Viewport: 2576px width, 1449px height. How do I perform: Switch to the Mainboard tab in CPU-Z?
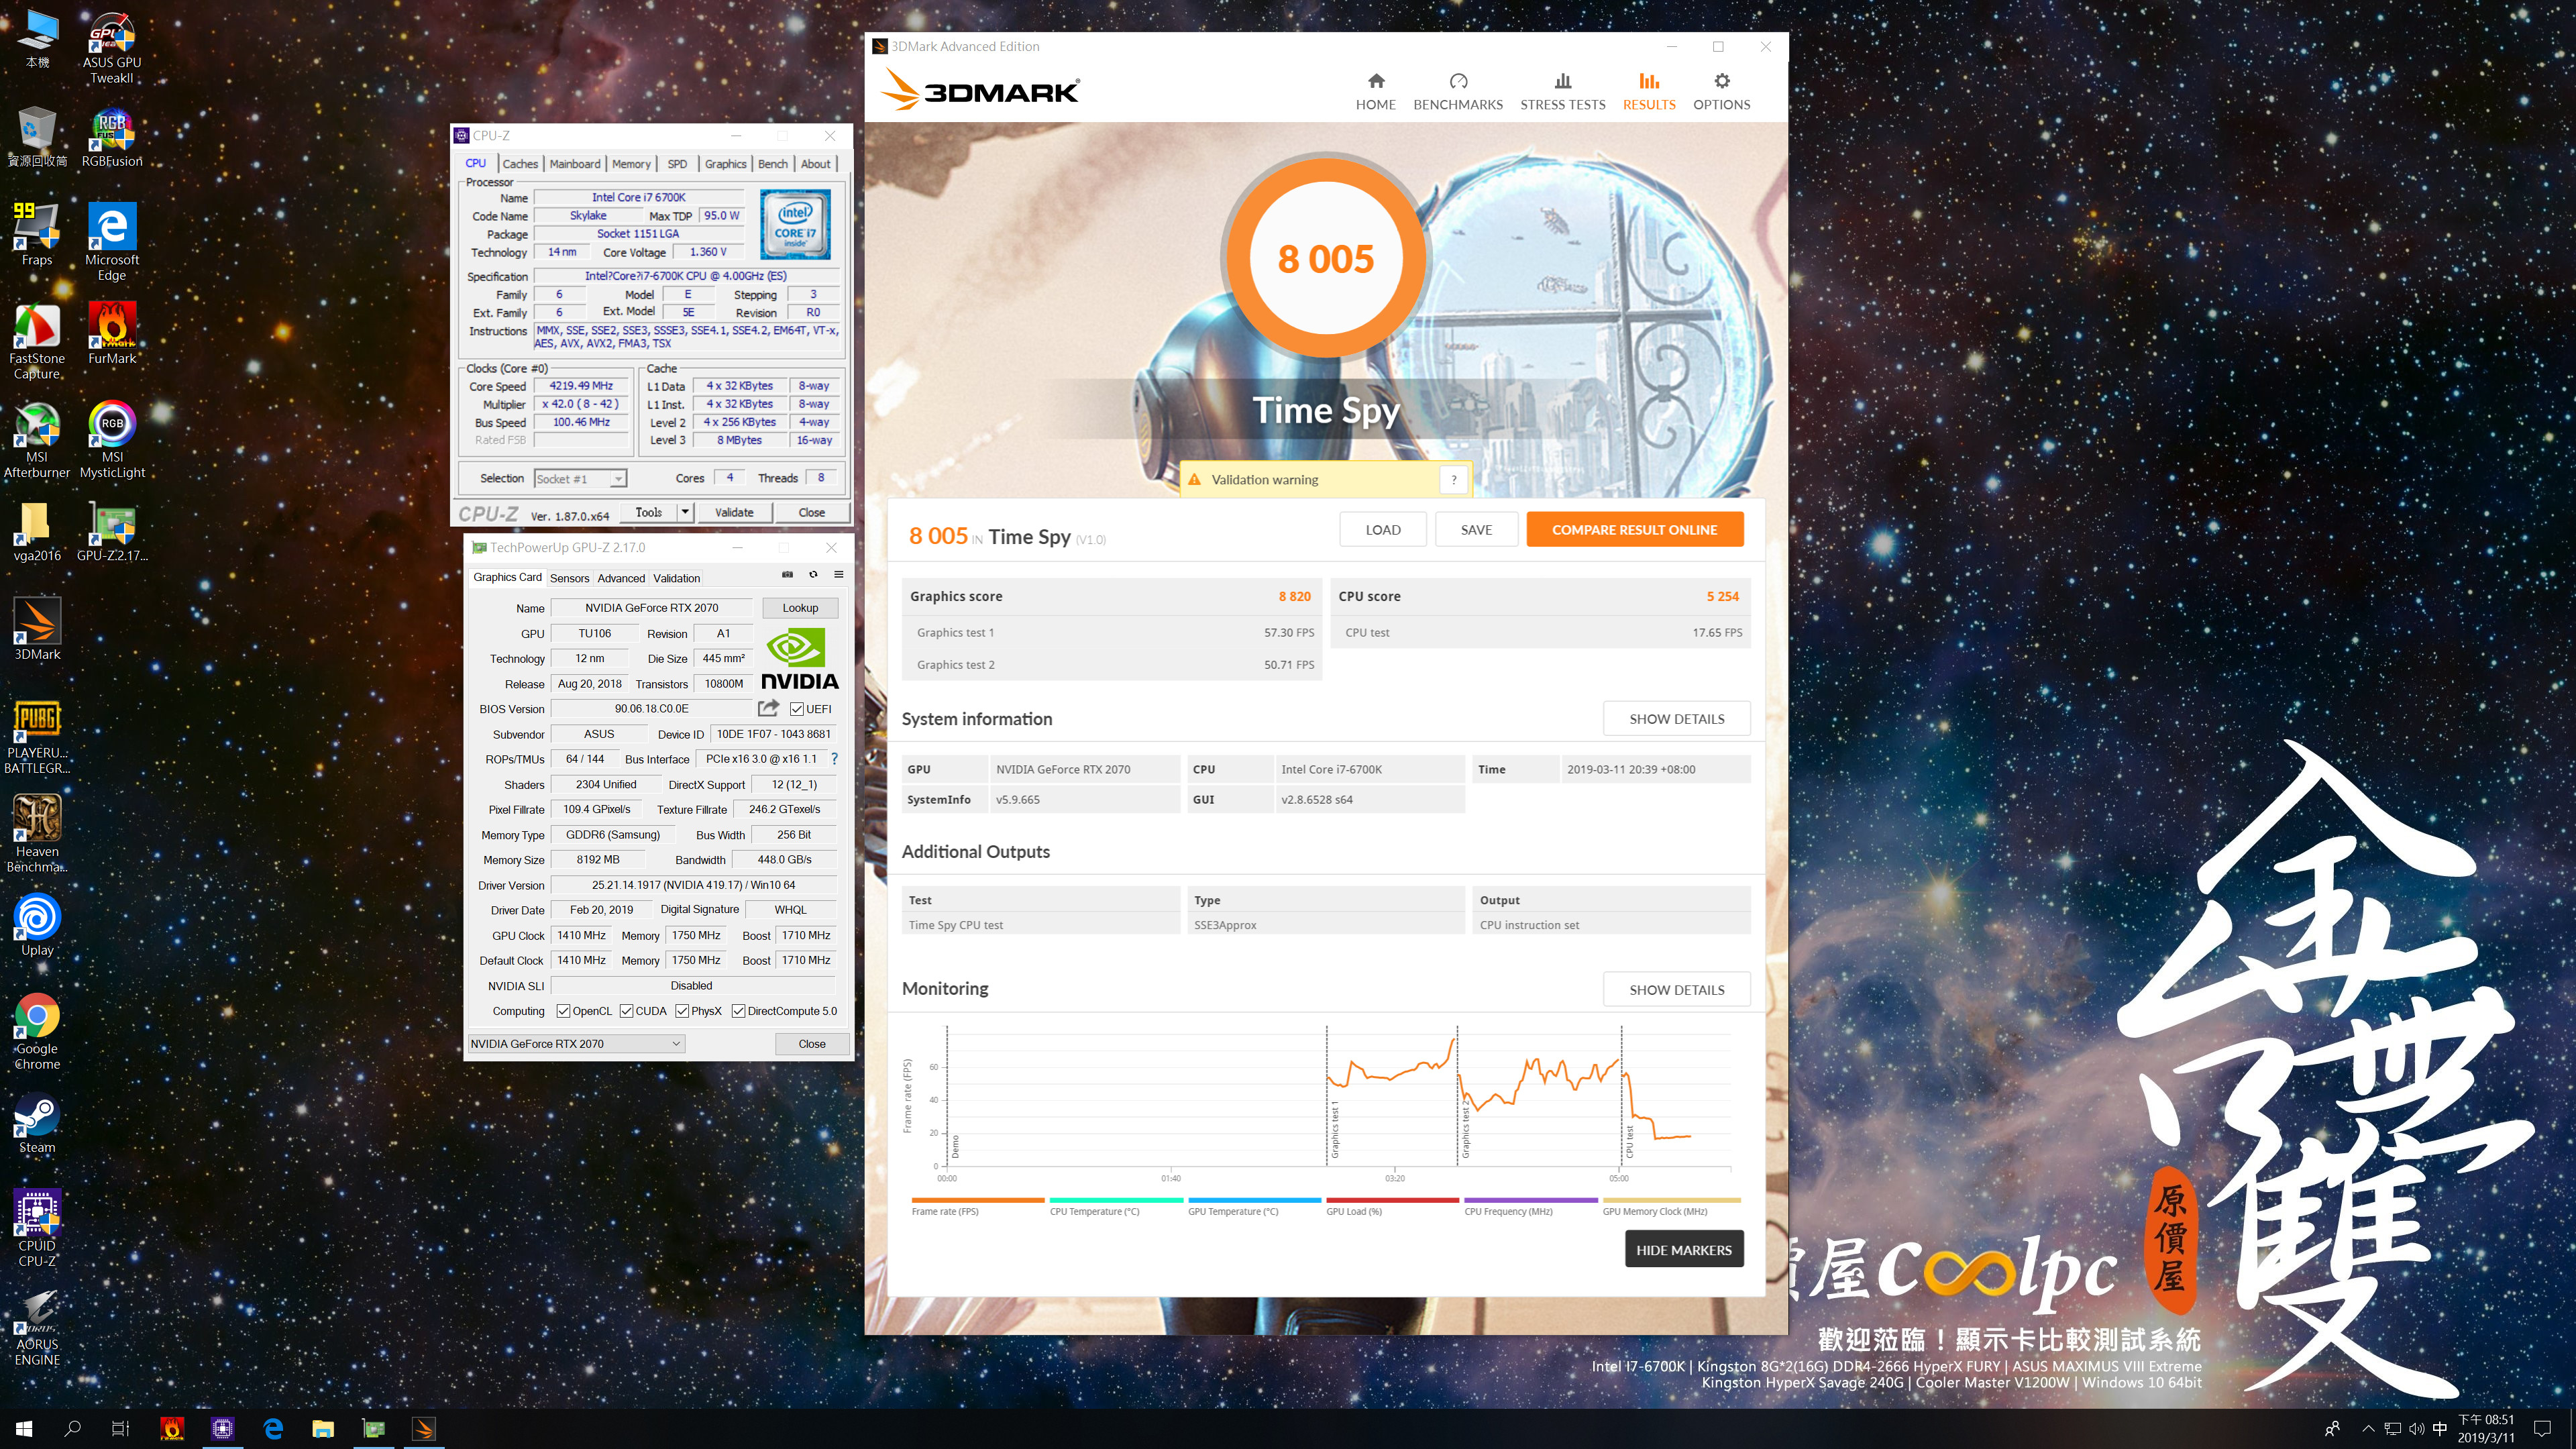click(575, 164)
